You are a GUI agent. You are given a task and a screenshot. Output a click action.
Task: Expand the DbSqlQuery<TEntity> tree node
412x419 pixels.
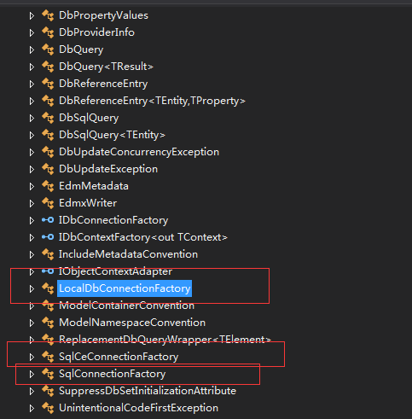tap(32, 135)
